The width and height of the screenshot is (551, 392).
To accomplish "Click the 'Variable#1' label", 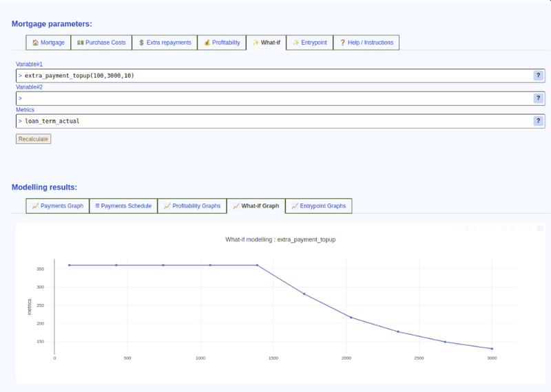I will [29, 64].
